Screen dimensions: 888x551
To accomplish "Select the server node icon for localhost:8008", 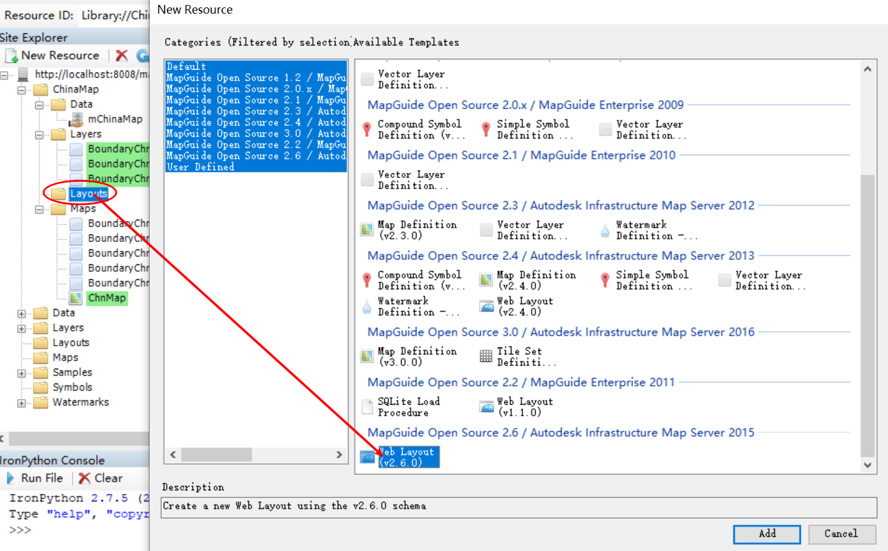I will [24, 74].
